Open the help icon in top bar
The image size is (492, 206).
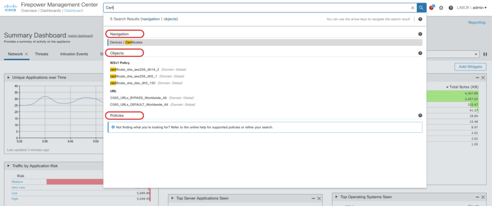click(451, 8)
